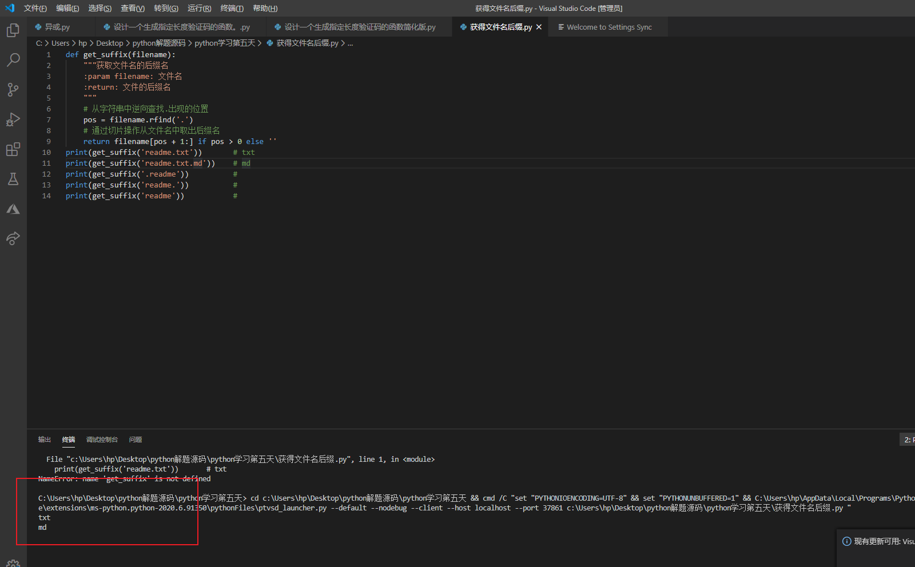915x567 pixels.
Task: Open the terminal selector dropdown
Action: [908, 440]
